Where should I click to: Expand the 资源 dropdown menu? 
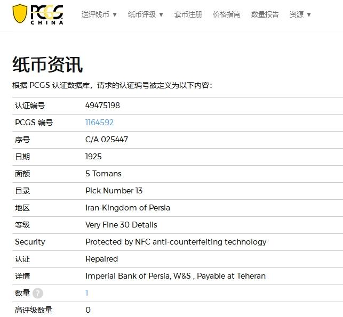tap(300, 14)
